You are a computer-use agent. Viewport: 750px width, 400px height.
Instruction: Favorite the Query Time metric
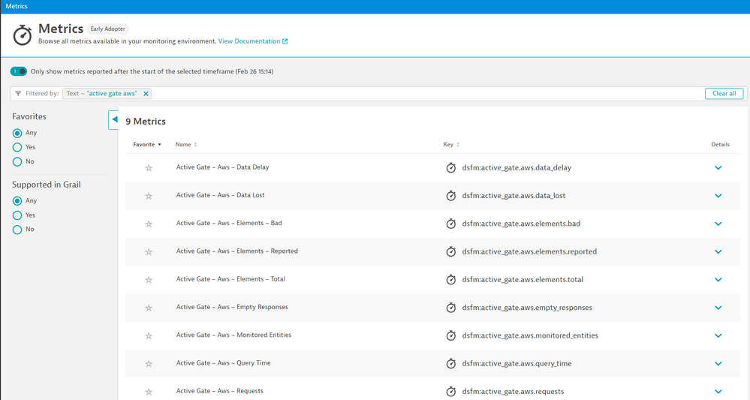pyautogui.click(x=149, y=364)
